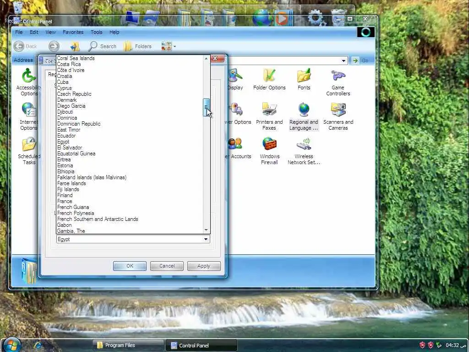Image resolution: width=469 pixels, height=352 pixels.
Task: Select Czech Republic in the list
Action: point(74,94)
